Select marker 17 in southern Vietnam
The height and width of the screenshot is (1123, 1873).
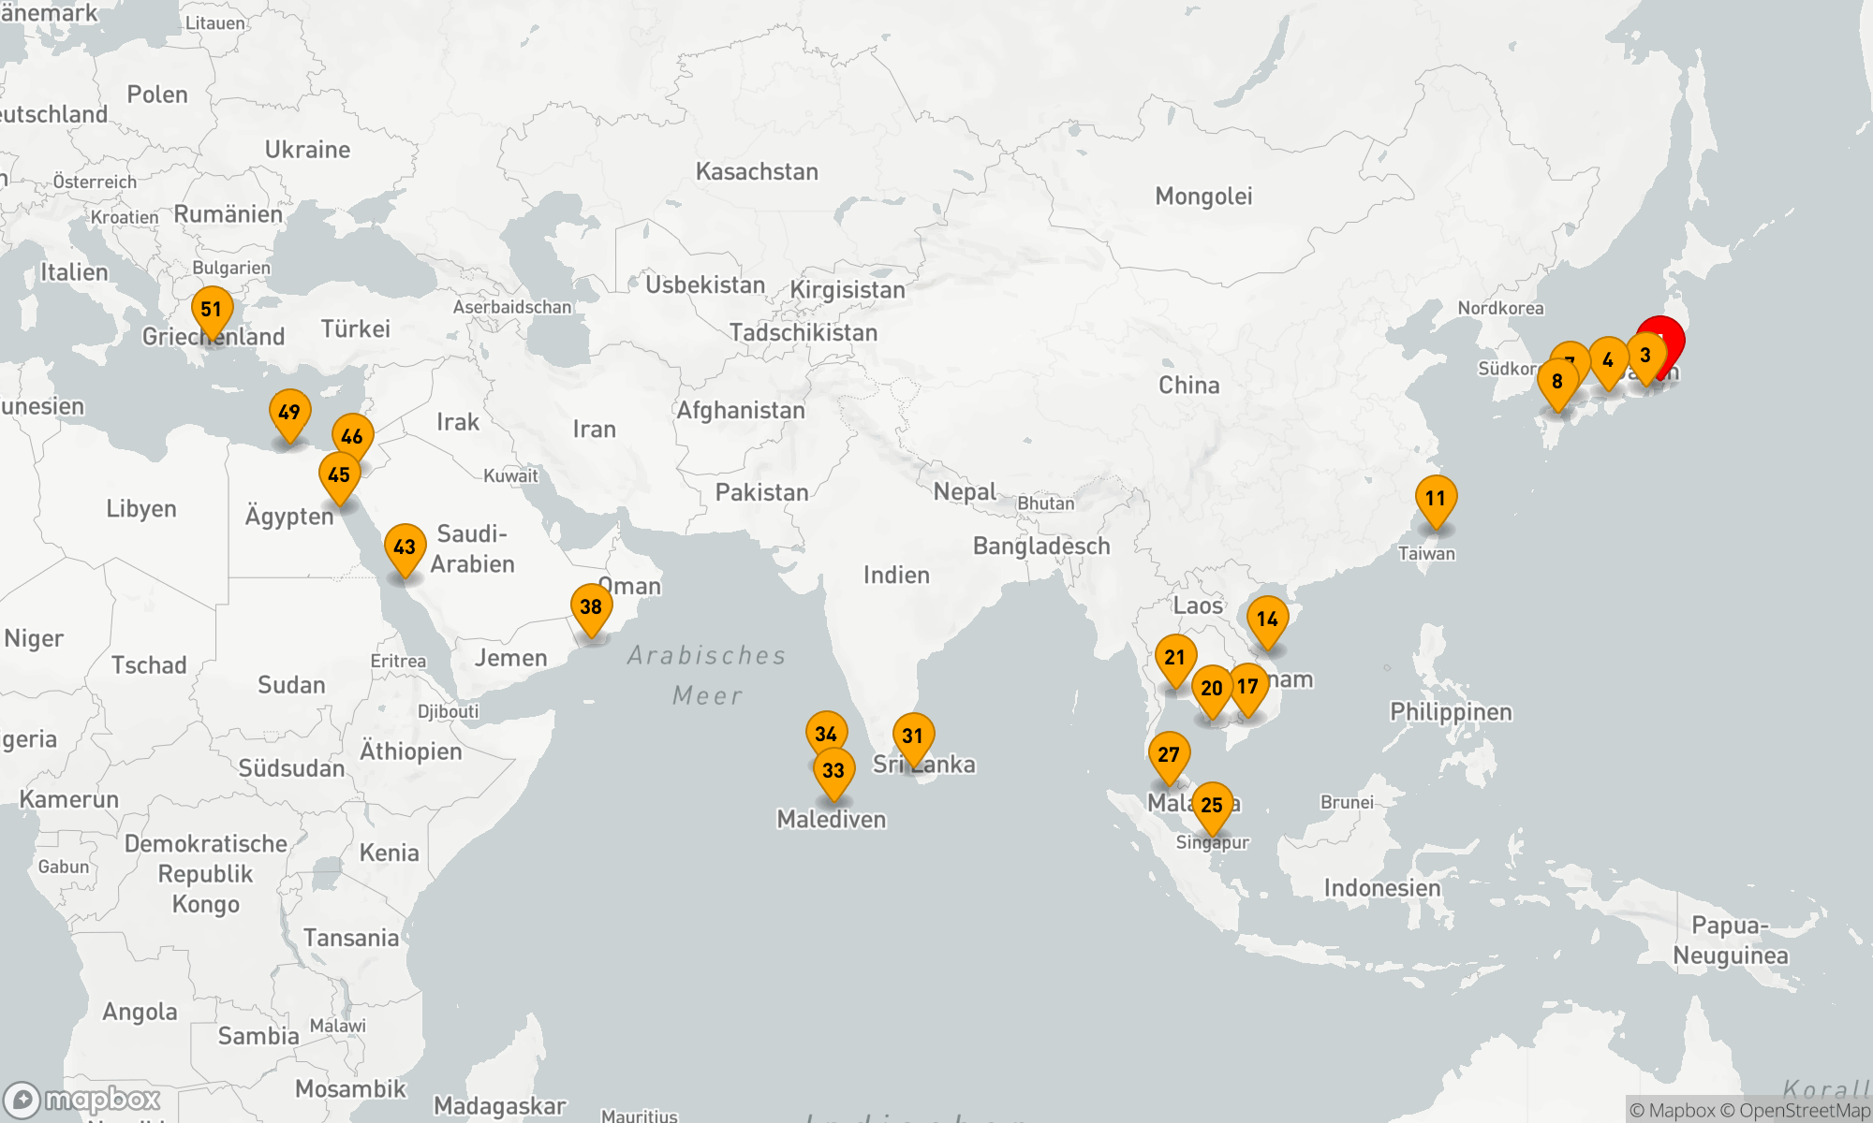1248,687
